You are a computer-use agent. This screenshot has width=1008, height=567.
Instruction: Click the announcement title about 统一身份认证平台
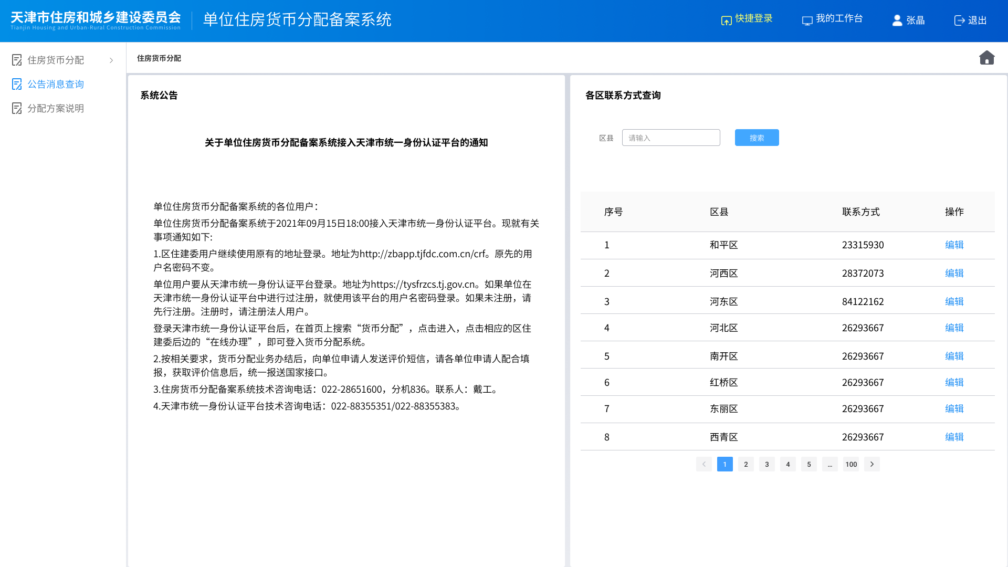point(346,142)
